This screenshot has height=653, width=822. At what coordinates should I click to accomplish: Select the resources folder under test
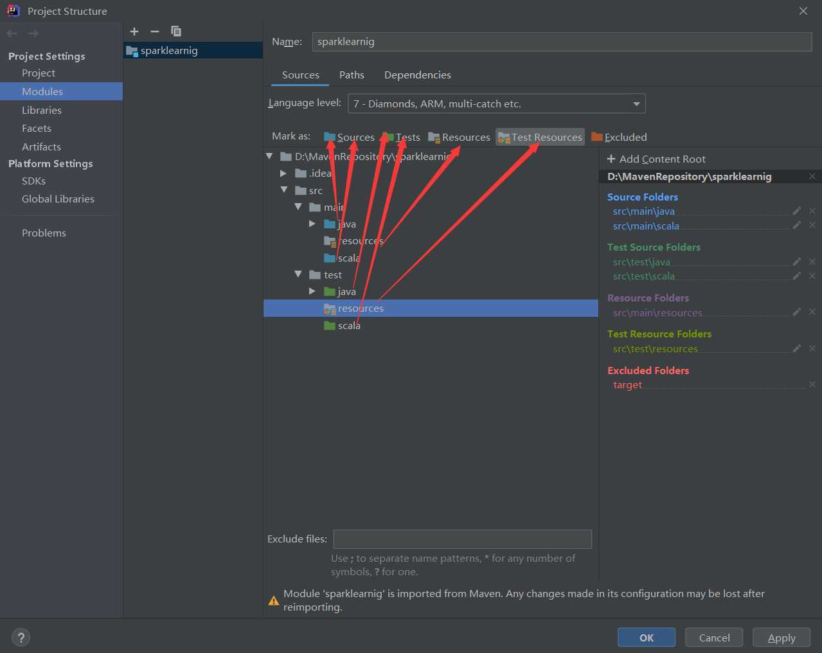(x=431, y=309)
